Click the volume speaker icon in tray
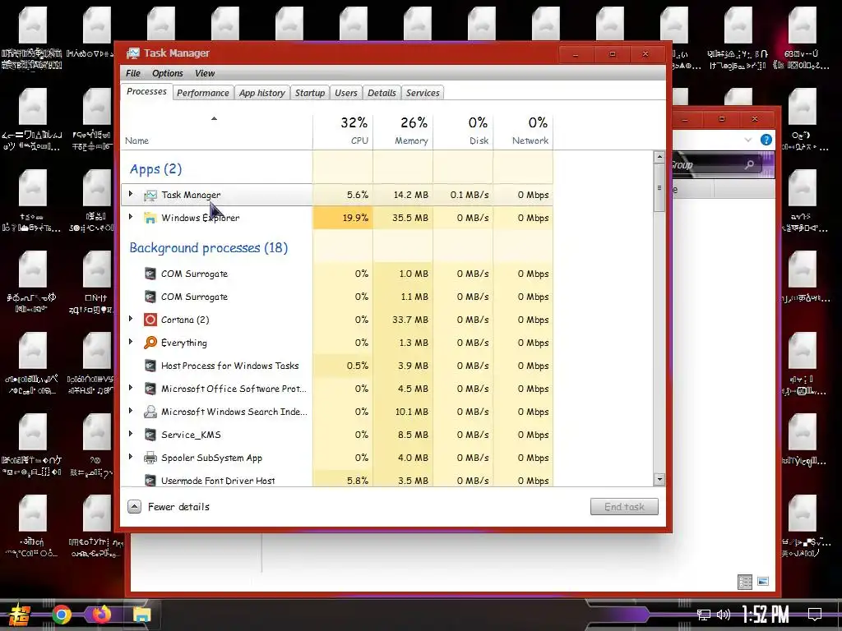 tap(724, 615)
